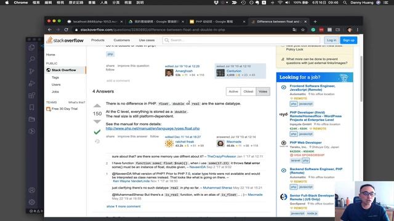Open macOS Spotlight search icon
Viewport: 394px width, 221px height.
pos(345,2)
